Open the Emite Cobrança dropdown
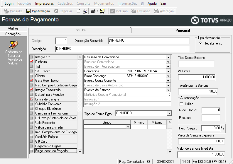Image resolution: width=233 pixels, height=164 pixels. 168,76
